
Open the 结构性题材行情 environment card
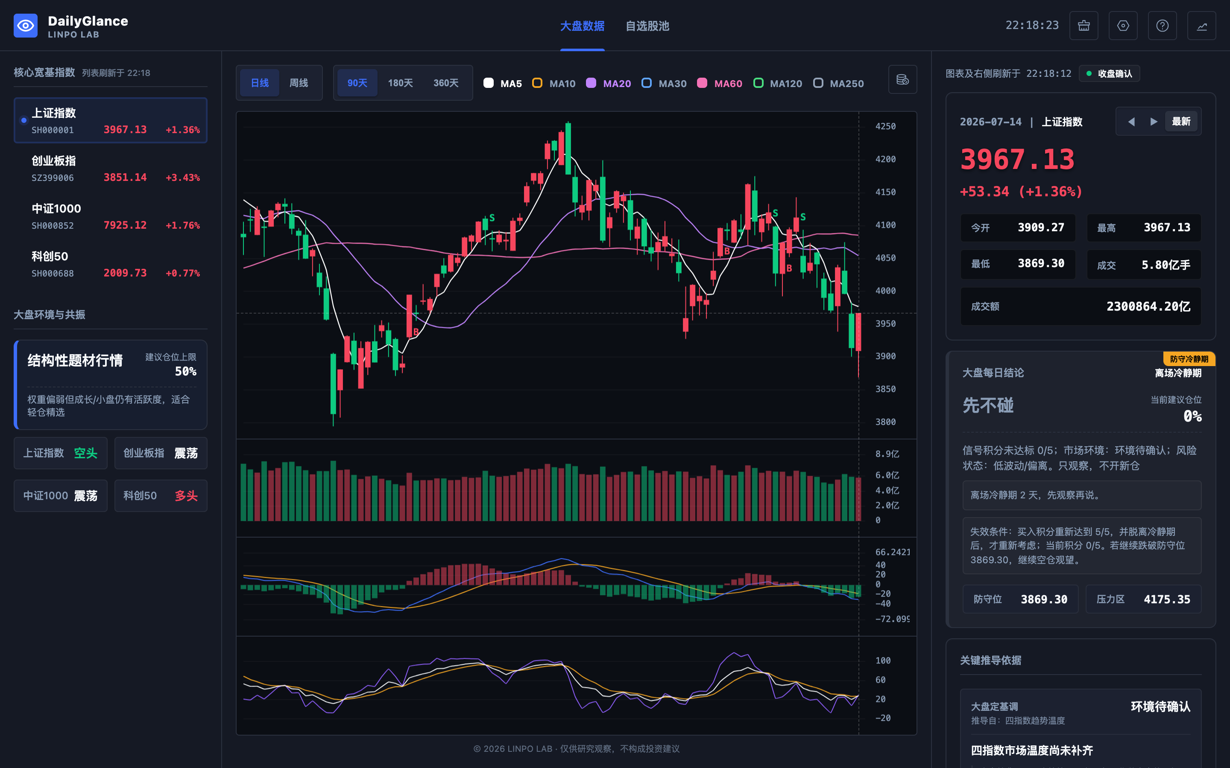pyautogui.click(x=110, y=385)
